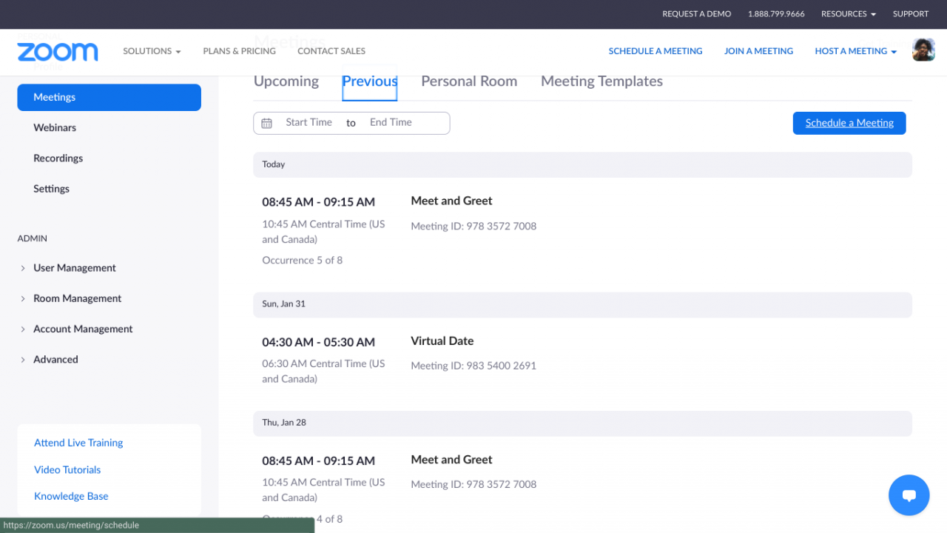Click the Zoom logo
This screenshot has width=947, height=533.
coord(58,52)
